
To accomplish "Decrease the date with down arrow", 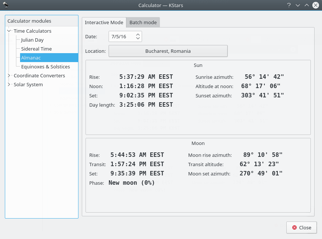I will [138, 38].
